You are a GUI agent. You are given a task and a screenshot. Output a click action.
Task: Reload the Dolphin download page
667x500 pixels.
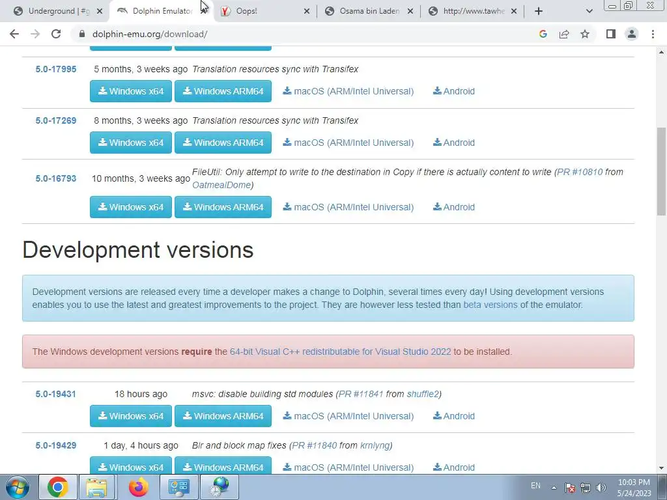(56, 34)
